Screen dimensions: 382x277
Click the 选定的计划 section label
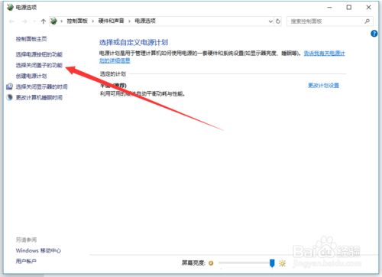point(113,74)
